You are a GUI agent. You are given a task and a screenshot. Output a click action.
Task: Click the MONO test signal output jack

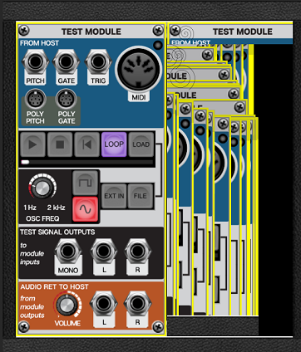pos(68,251)
